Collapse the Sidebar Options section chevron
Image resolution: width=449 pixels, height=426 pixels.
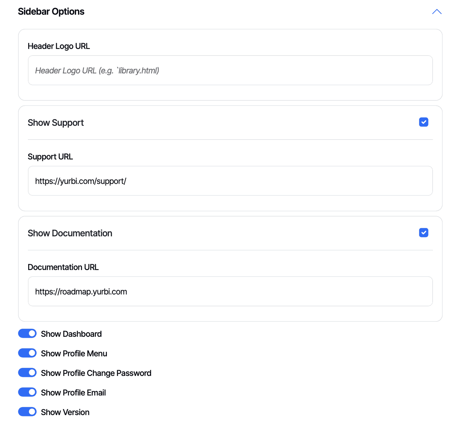[x=436, y=12]
